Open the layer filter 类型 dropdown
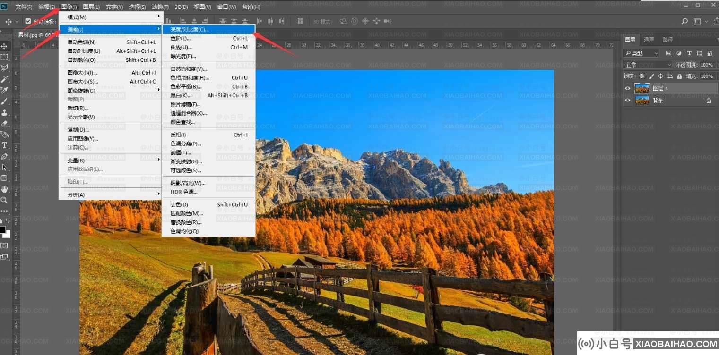The height and width of the screenshot is (355, 719). tap(641, 53)
